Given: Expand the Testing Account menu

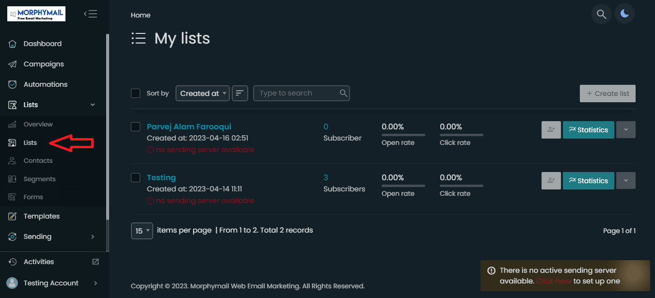Looking at the screenshot, I should coord(96,283).
